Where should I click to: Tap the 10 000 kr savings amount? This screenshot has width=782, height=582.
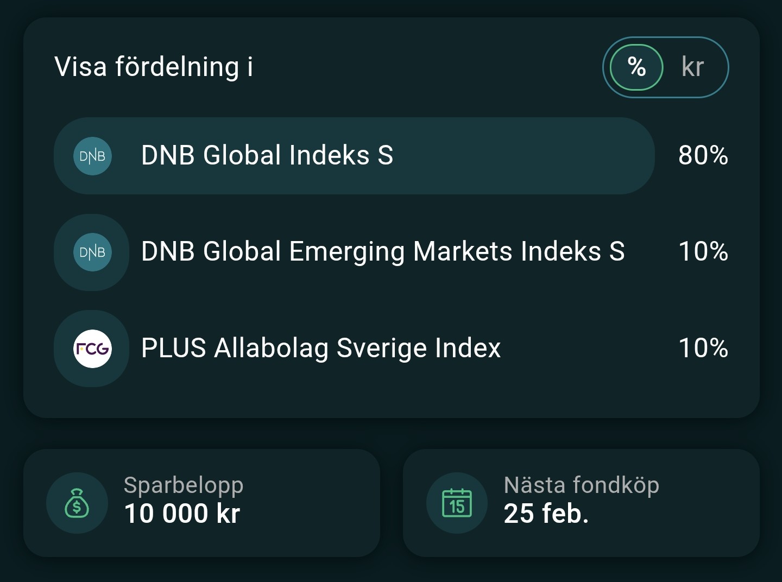tap(182, 514)
